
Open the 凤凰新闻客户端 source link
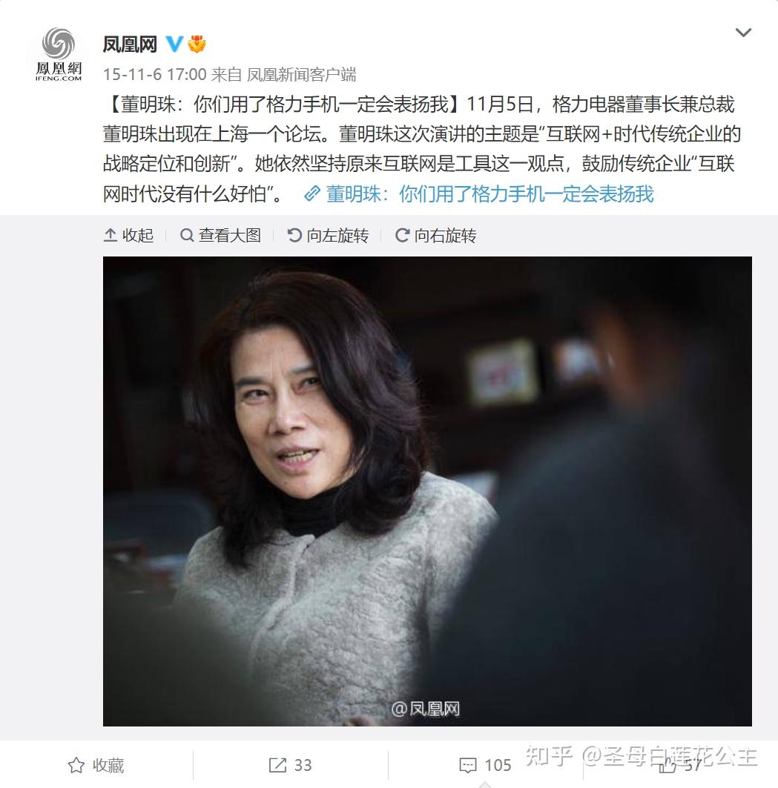(301, 74)
